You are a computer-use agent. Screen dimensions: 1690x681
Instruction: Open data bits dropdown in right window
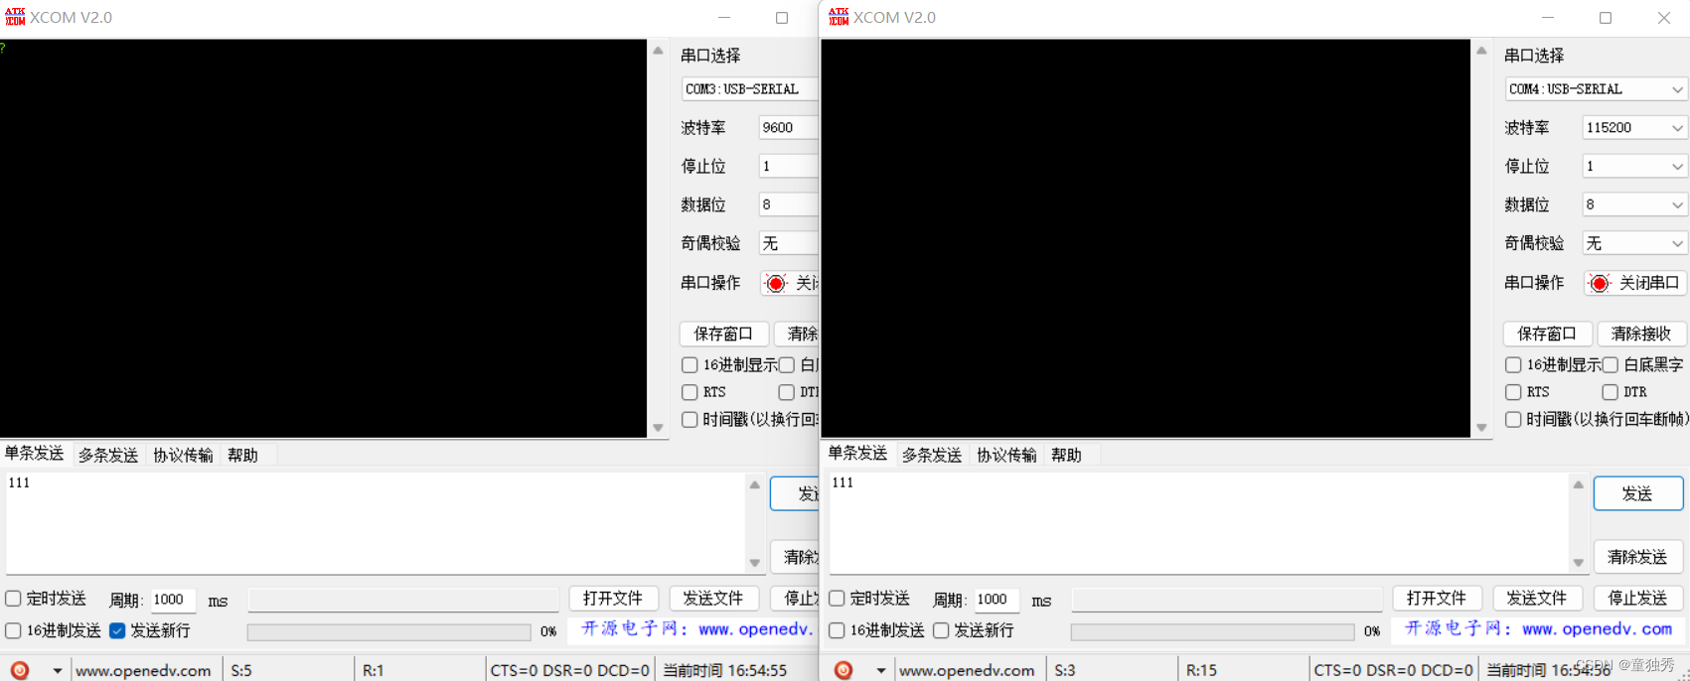(x=1634, y=204)
